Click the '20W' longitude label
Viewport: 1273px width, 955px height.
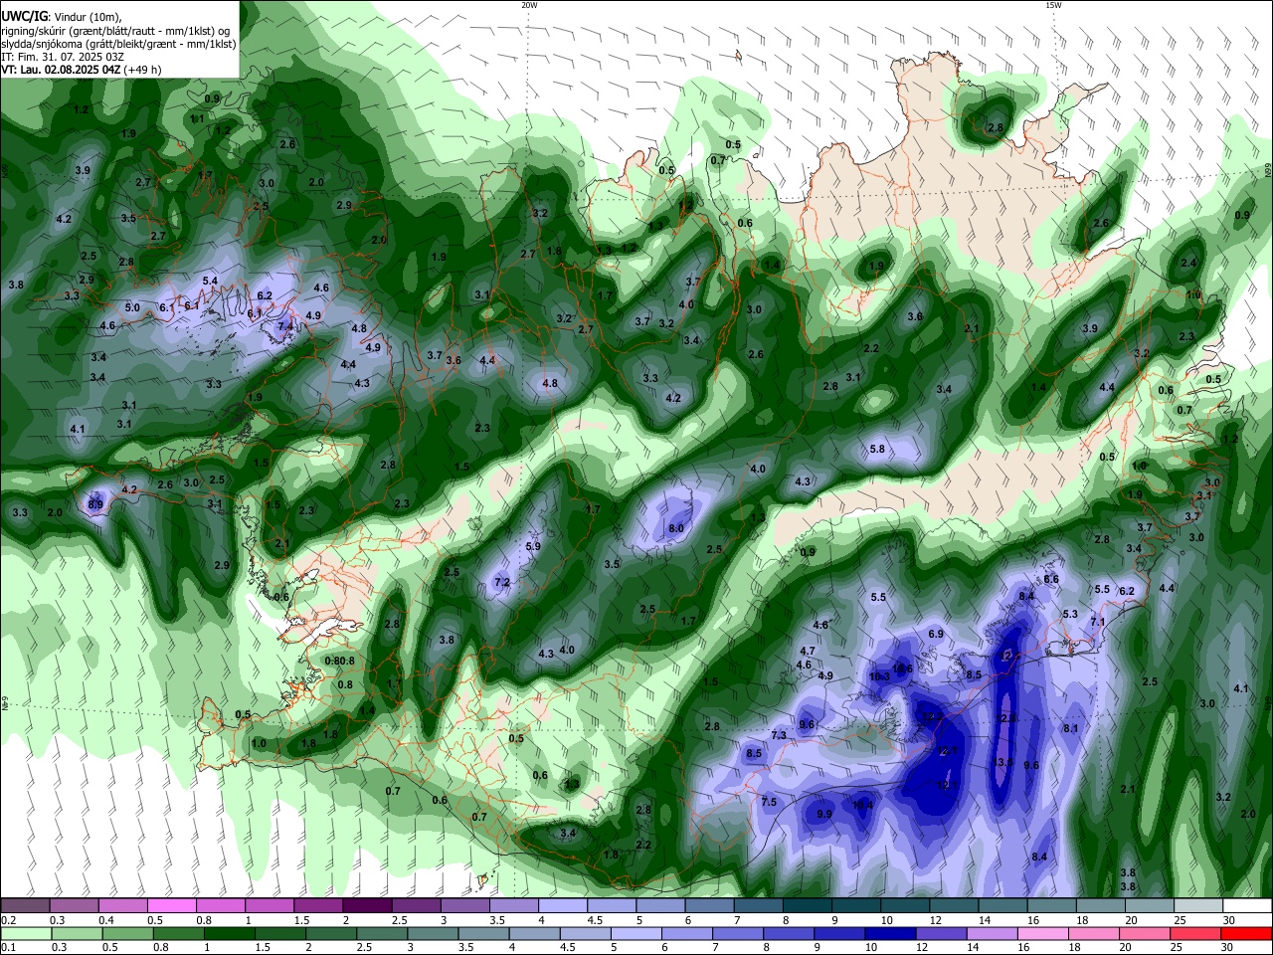click(529, 5)
